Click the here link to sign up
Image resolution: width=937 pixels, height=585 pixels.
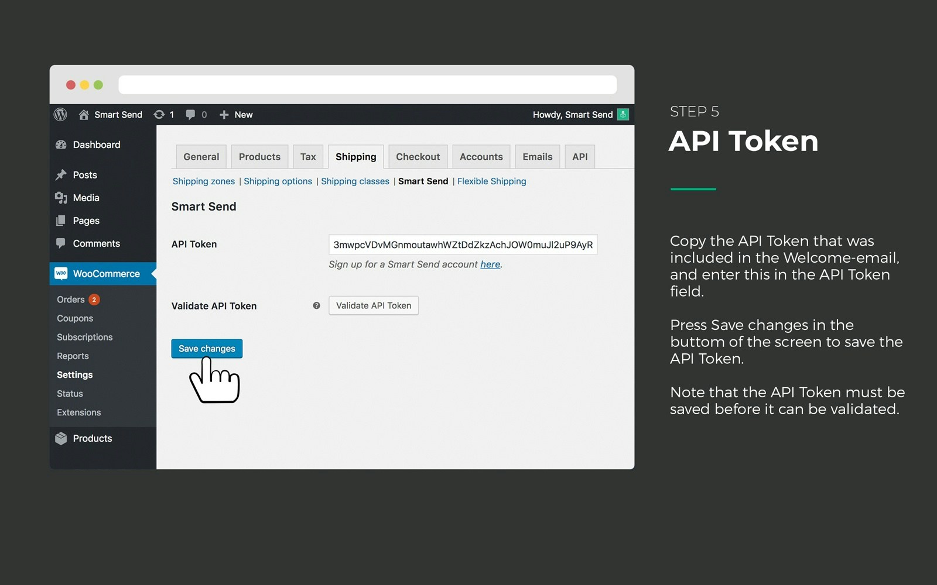pos(490,264)
